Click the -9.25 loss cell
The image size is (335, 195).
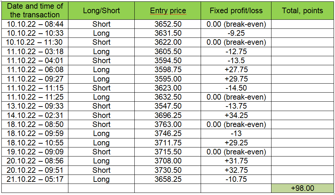point(236,33)
